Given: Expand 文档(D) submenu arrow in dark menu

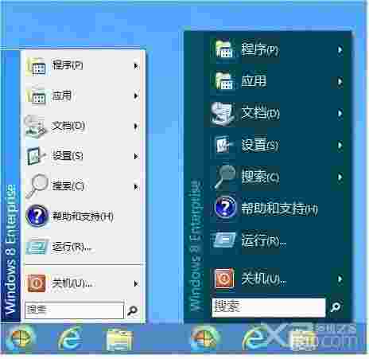Looking at the screenshot, I should tap(340, 113).
